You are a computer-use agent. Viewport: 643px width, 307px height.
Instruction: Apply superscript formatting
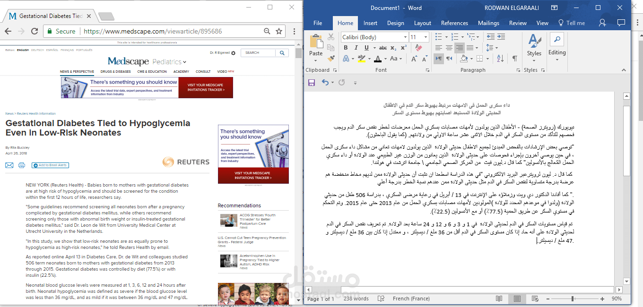(404, 48)
